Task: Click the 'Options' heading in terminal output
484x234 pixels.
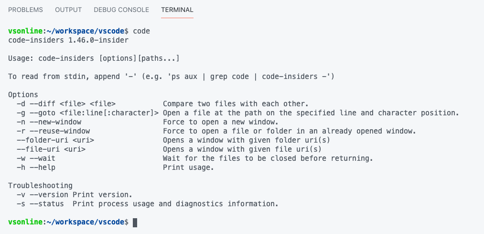Action: pyautogui.click(x=23, y=95)
